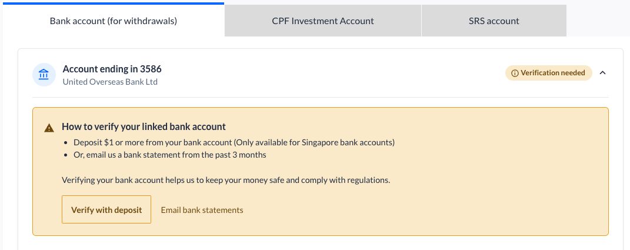Click the United Overseas Bank Ltd label
Viewport: 630px width, 250px height.
coord(110,82)
